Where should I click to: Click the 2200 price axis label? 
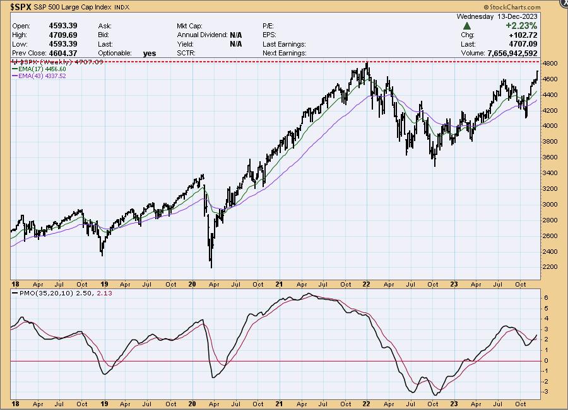[x=550, y=267]
